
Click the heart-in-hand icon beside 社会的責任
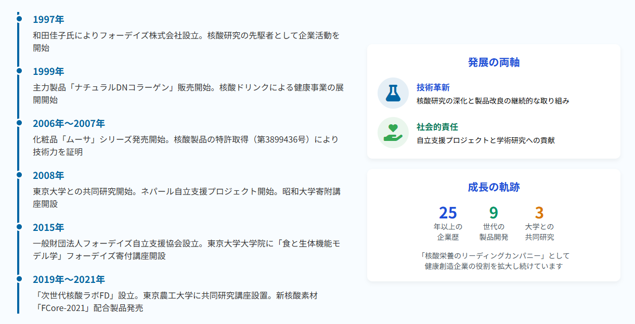tap(393, 133)
